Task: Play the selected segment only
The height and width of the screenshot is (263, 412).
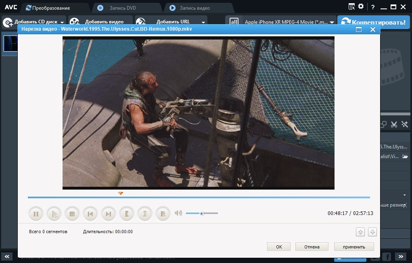Action: coord(54,214)
